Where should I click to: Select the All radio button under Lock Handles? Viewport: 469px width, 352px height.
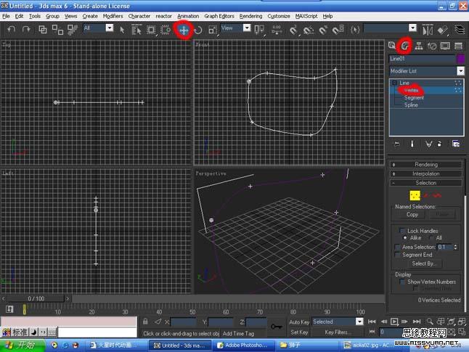(x=431, y=238)
